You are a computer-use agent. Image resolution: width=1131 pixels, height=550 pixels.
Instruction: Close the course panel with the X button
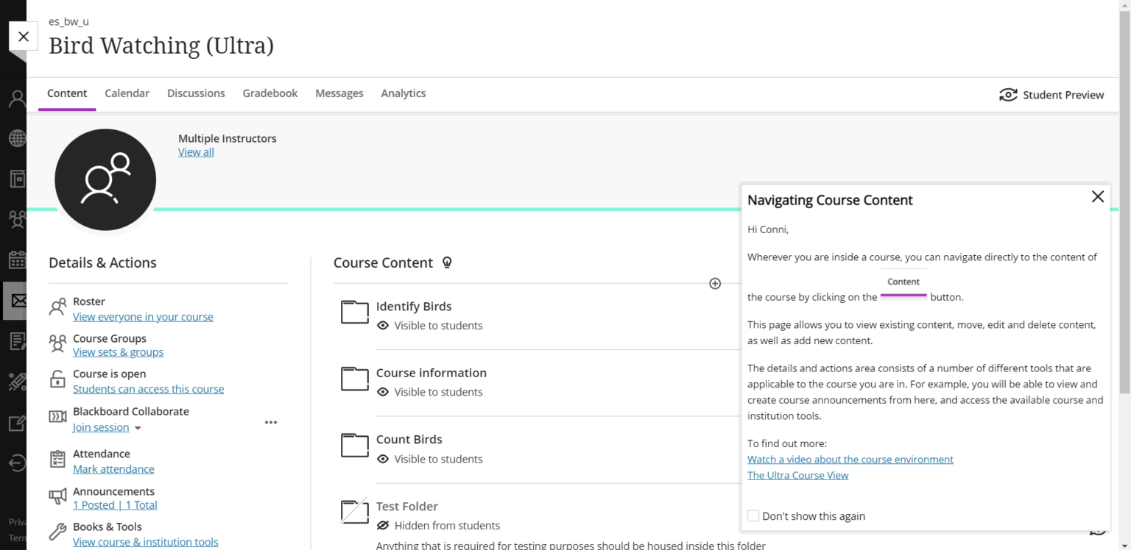click(x=24, y=36)
